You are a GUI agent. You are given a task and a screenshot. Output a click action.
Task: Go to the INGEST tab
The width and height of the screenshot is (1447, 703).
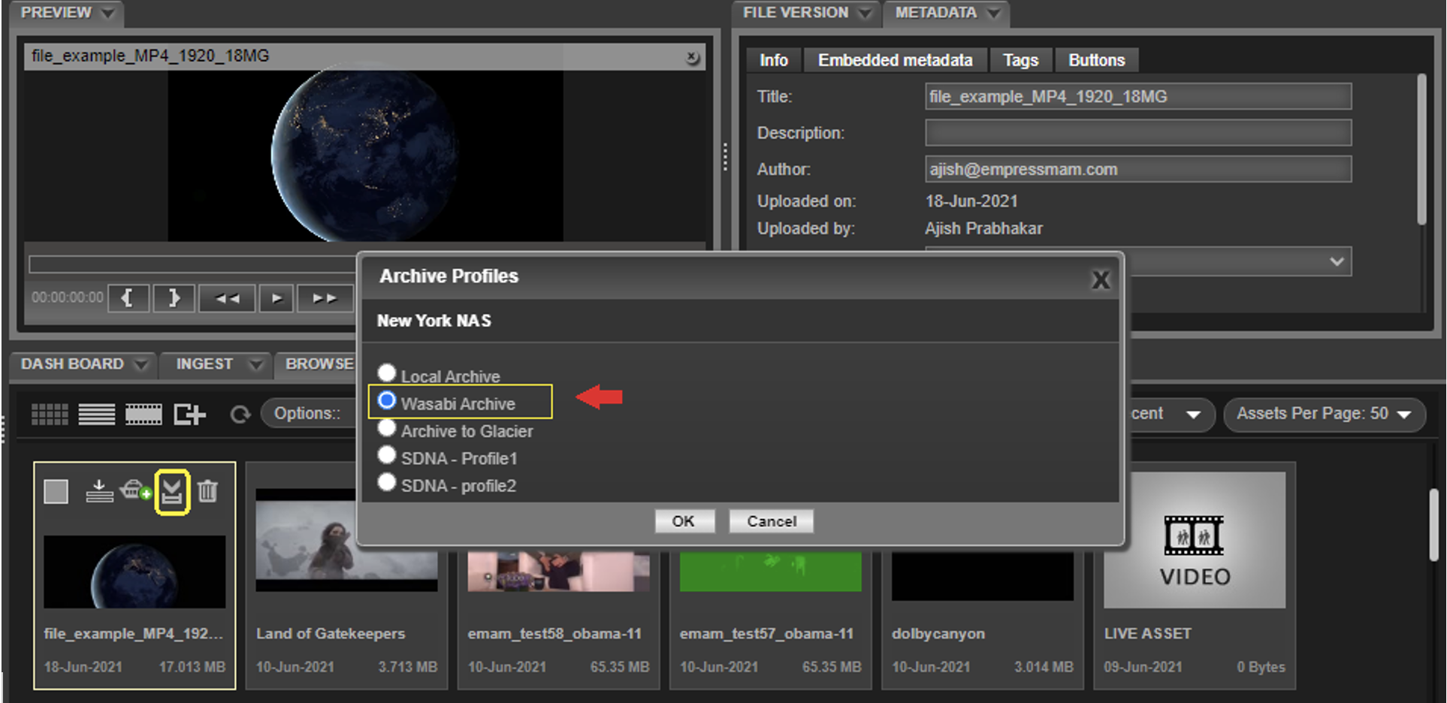[204, 364]
